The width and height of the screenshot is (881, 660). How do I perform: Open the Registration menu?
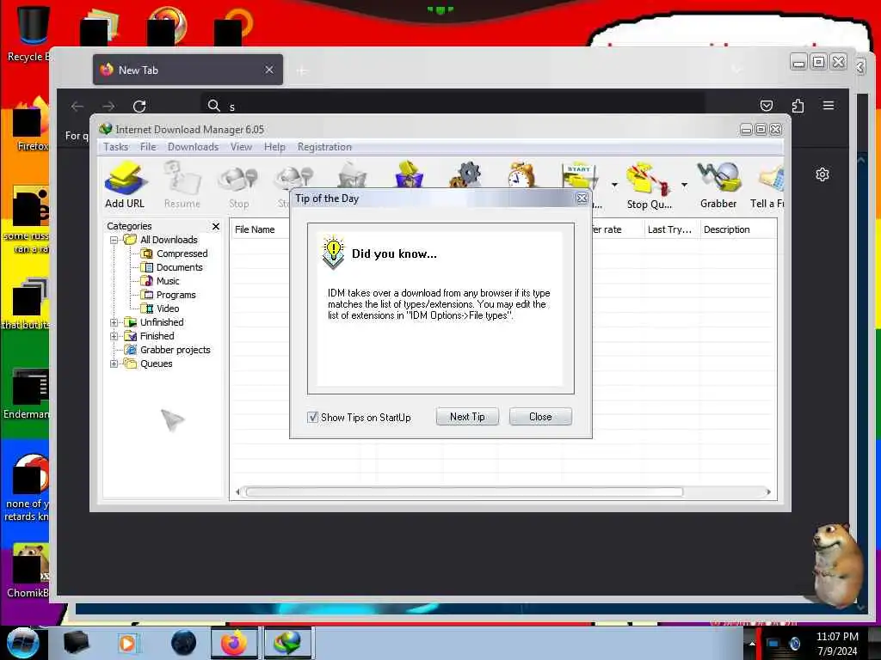pos(324,146)
